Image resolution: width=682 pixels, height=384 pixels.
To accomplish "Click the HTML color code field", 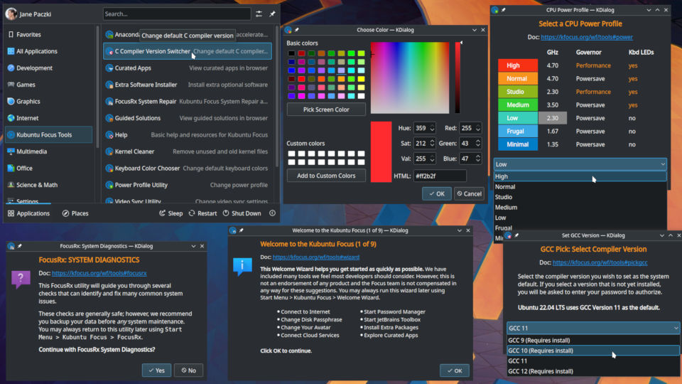I will [440, 176].
